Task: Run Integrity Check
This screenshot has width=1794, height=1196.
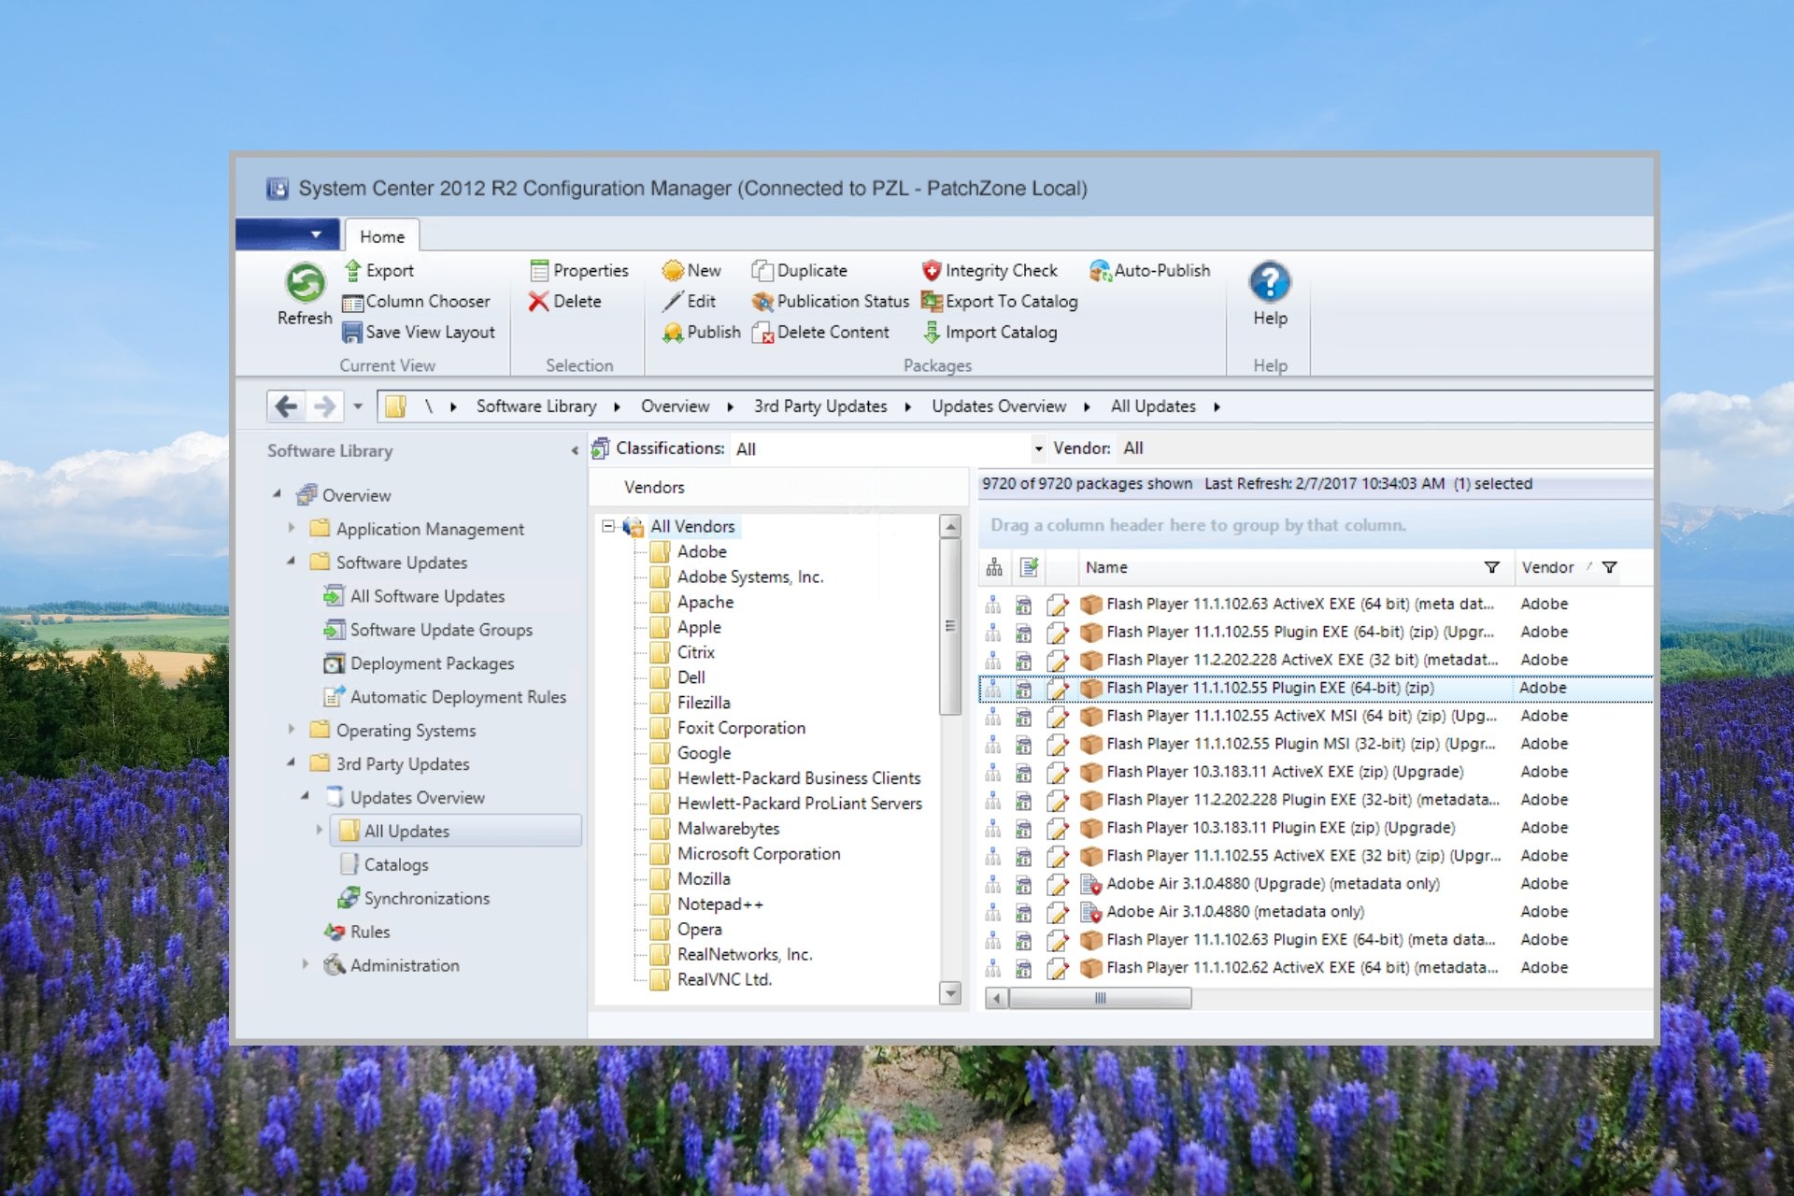Action: (x=990, y=270)
